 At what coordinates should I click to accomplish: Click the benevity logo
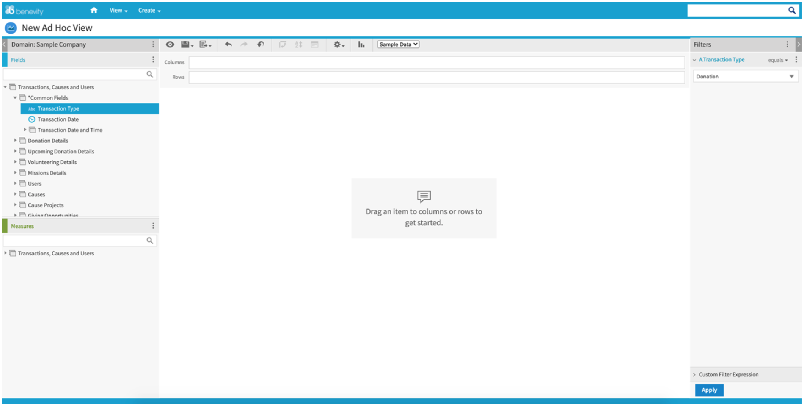click(24, 10)
